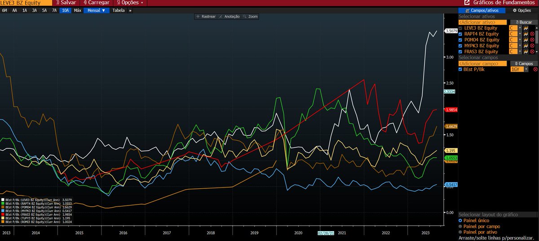Click the Adicionar ativo input field
This screenshot has height=241, width=539.
point(483,22)
